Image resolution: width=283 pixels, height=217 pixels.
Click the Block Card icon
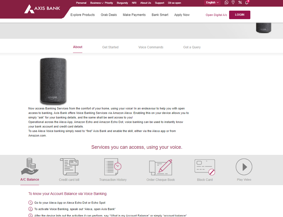205,167
